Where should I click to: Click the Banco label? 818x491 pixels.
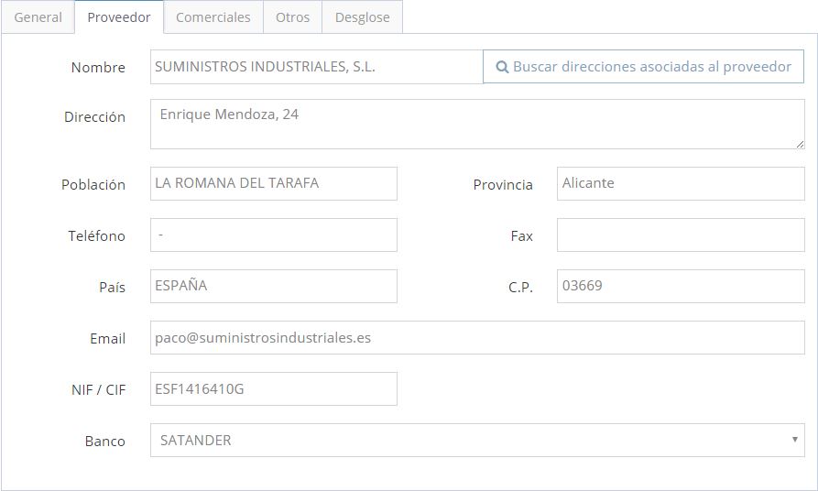click(x=104, y=441)
